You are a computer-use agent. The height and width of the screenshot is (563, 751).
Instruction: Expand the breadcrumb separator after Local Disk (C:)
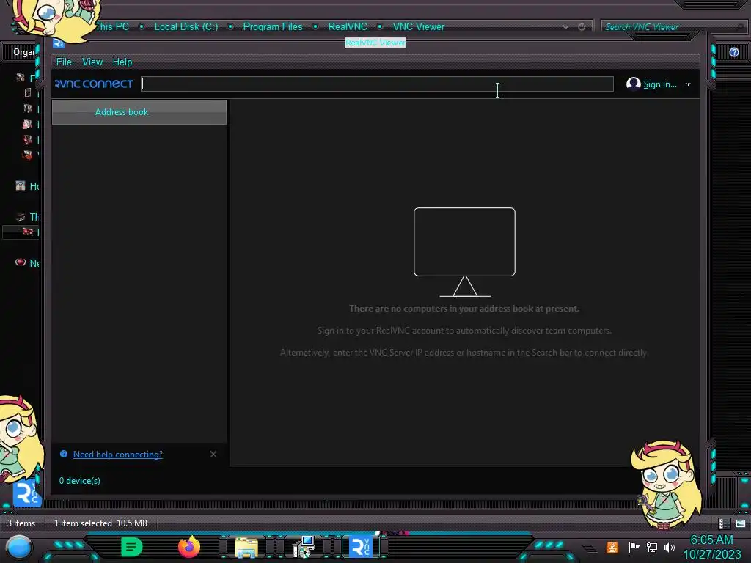coord(230,27)
